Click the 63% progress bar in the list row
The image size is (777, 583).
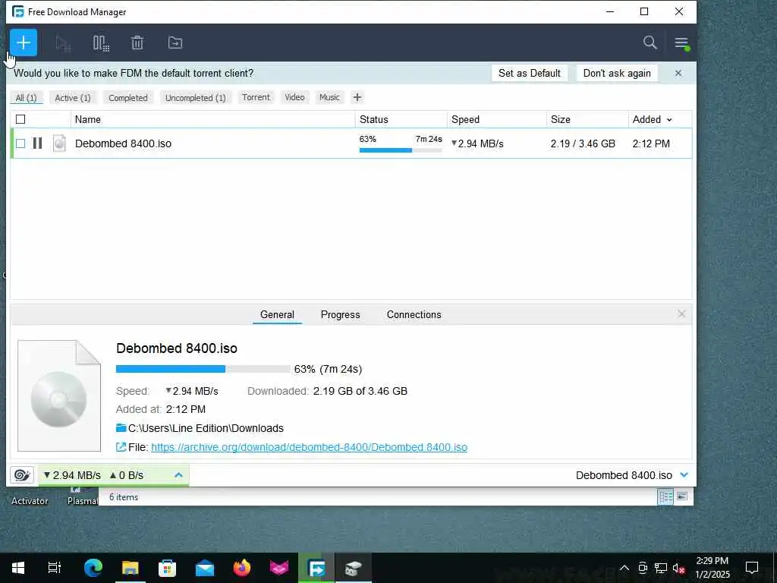click(x=401, y=150)
